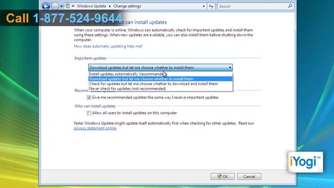Click the Cancel button

click(x=249, y=177)
